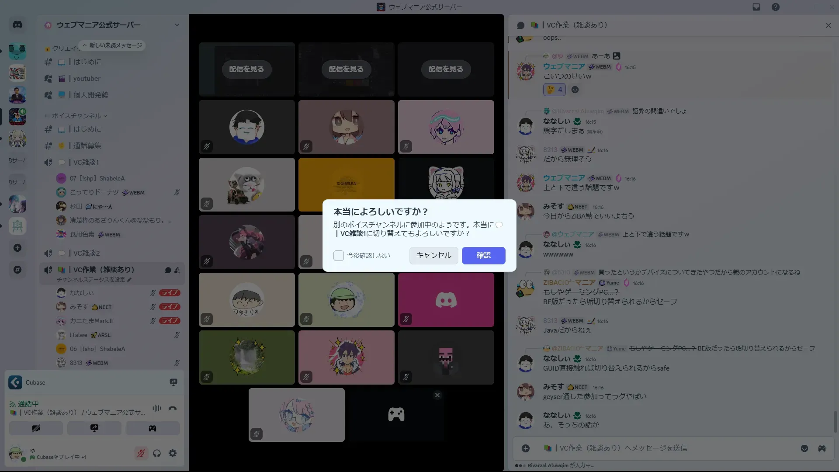Select the VC雑談2 voice channel
The width and height of the screenshot is (839, 472).
point(87,253)
